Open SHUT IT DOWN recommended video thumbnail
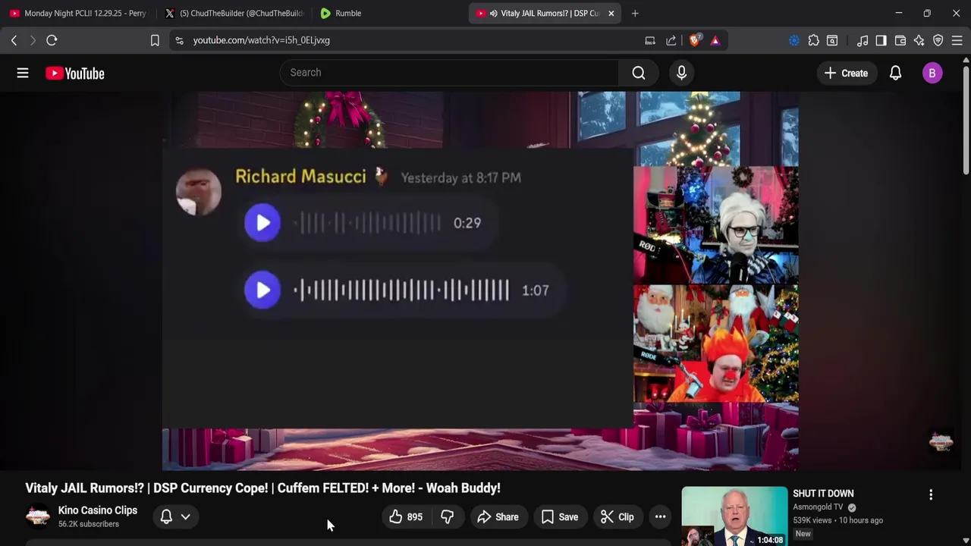The width and height of the screenshot is (971, 546). [734, 516]
